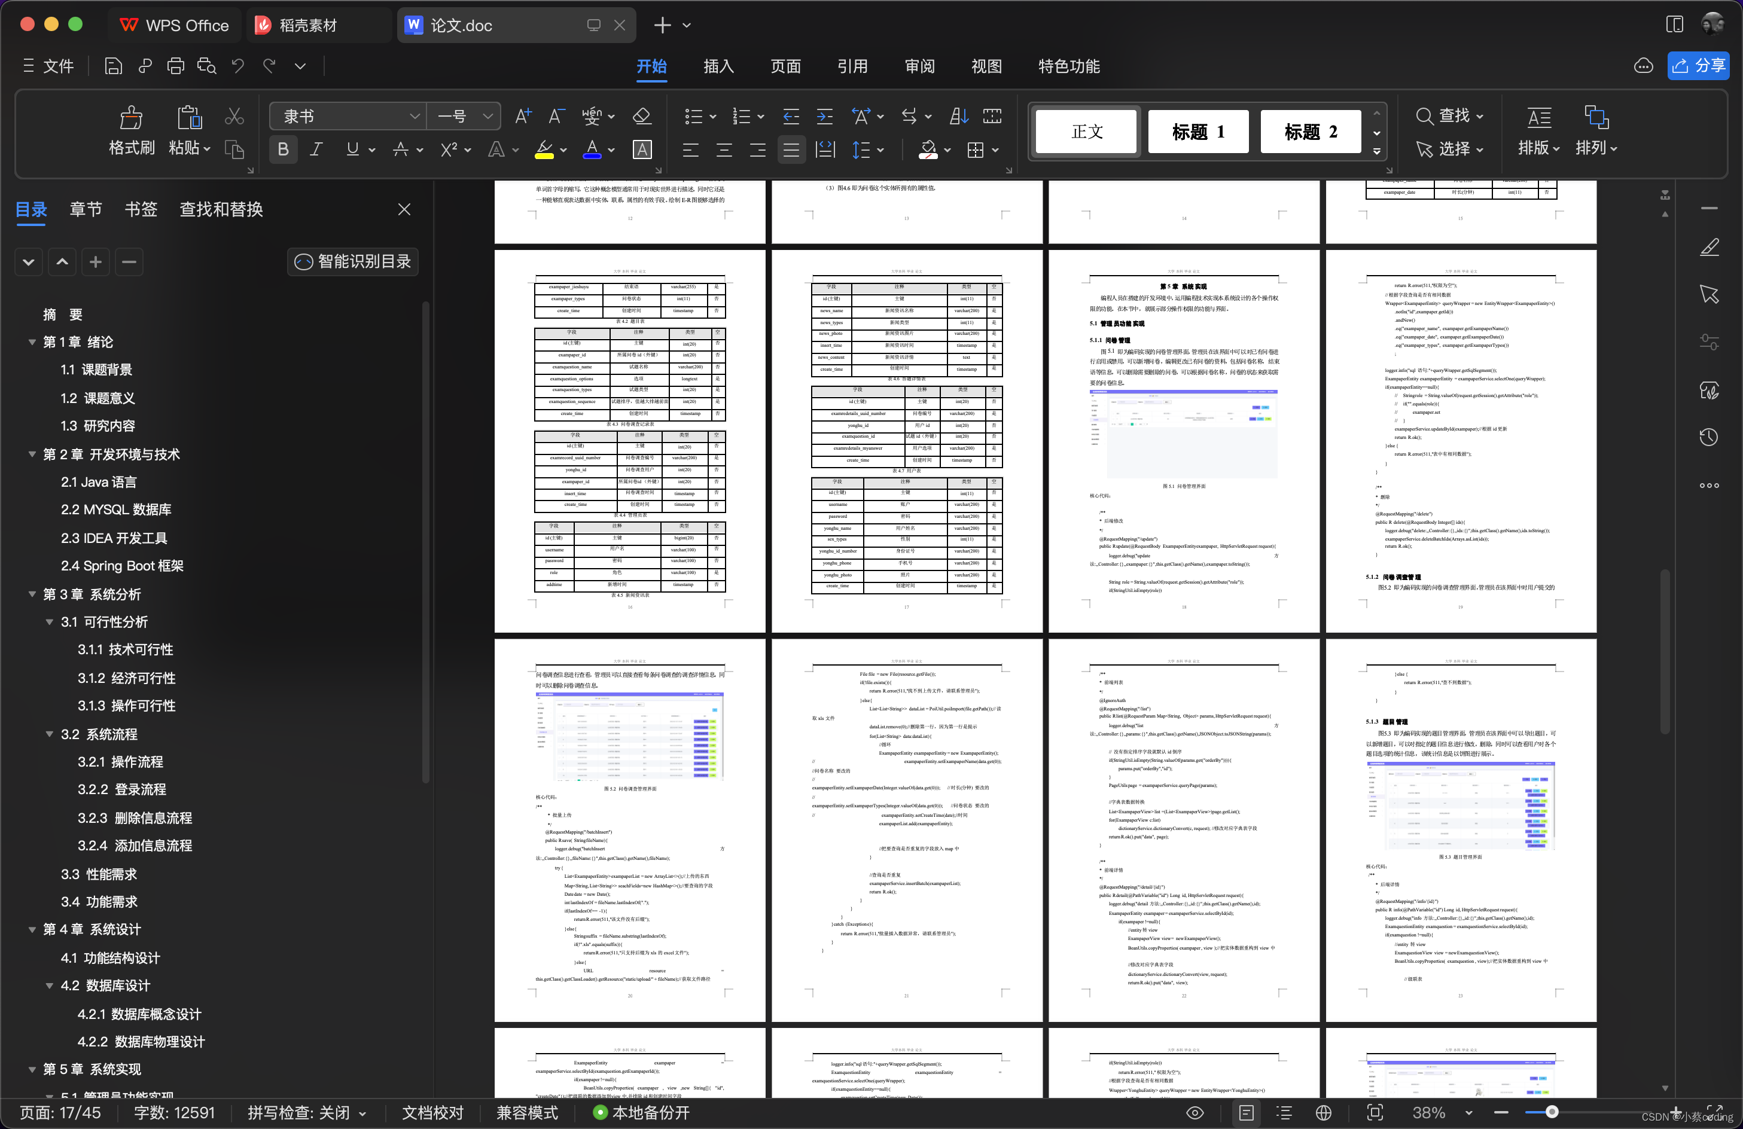Screen dimensions: 1743x1129
Task: Click the yellow highlight color swatch
Action: (x=544, y=149)
